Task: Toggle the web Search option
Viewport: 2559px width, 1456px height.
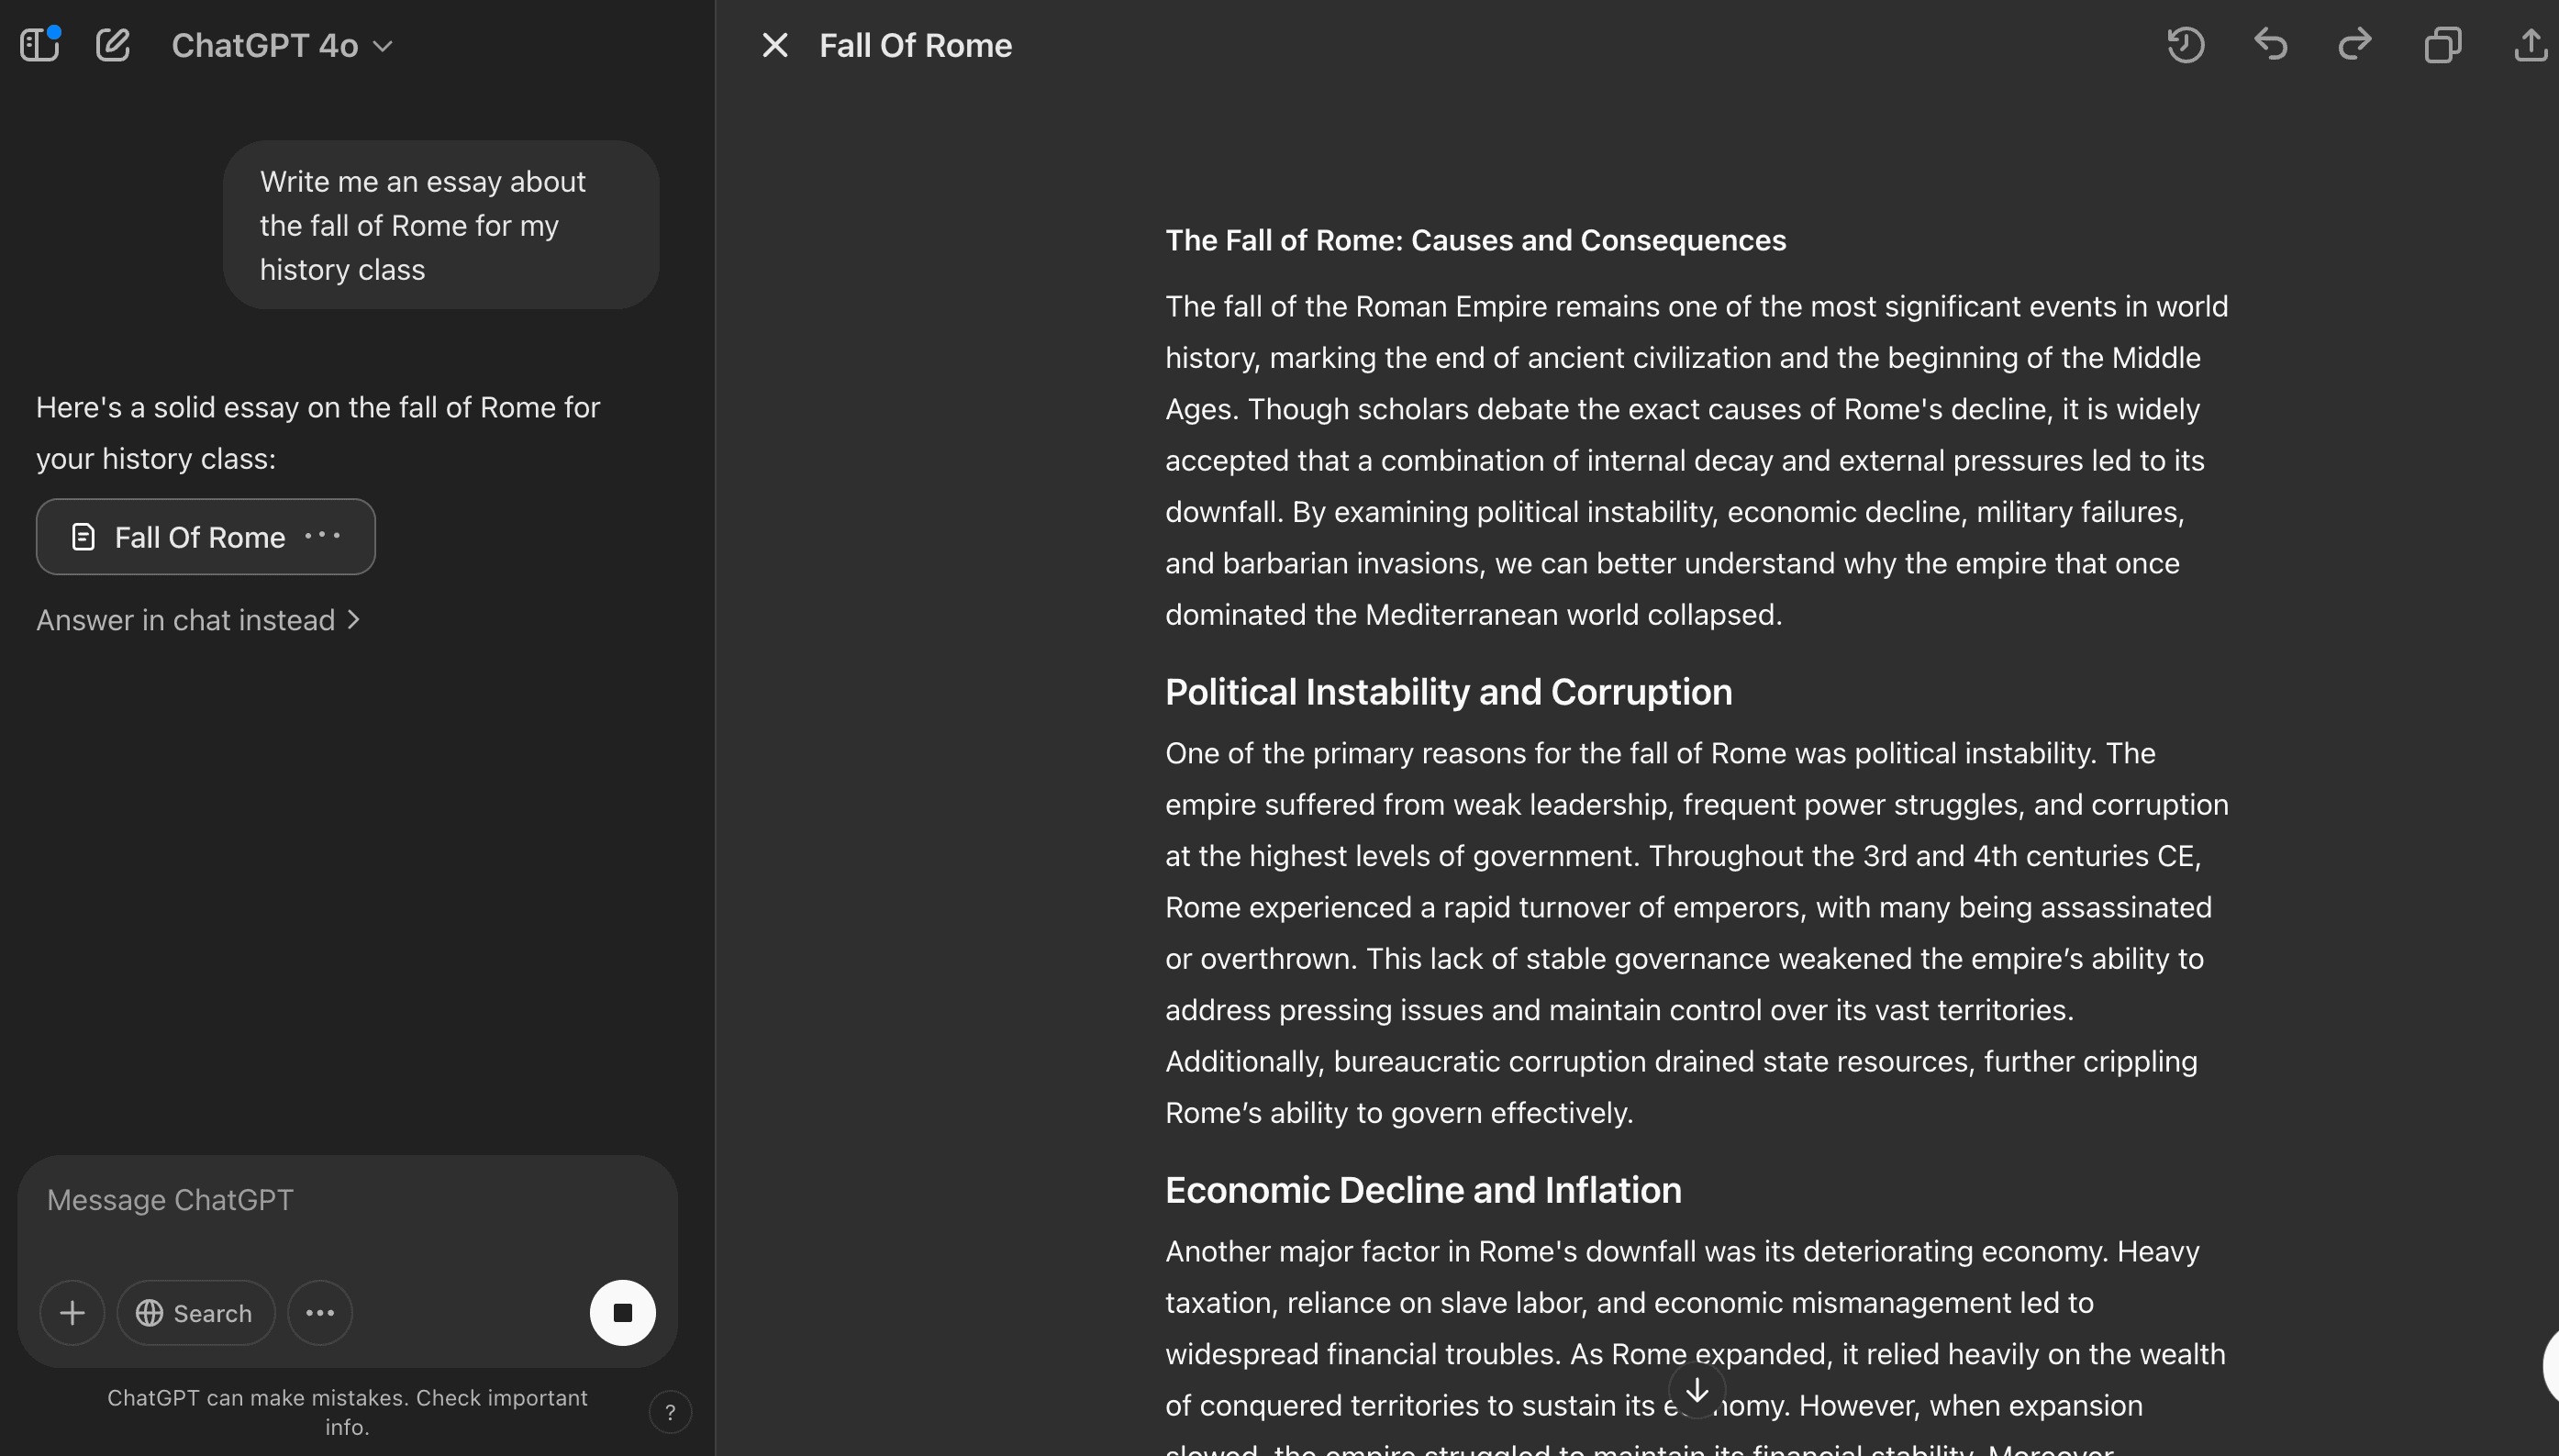Action: pos(195,1313)
